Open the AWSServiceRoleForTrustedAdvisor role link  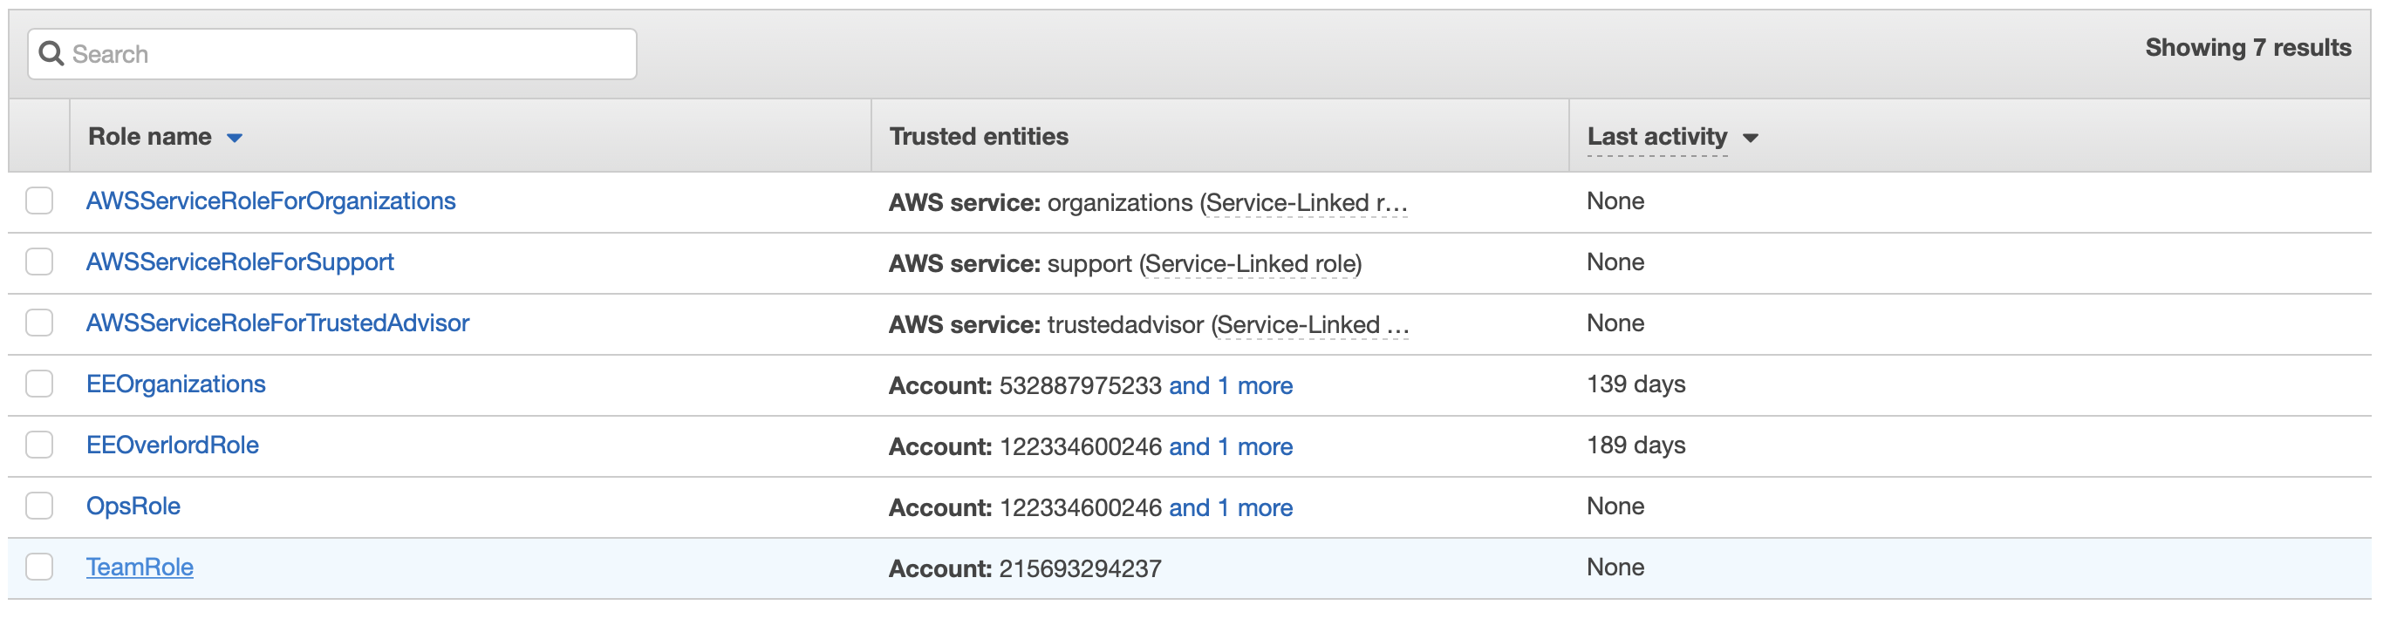pyautogui.click(x=277, y=323)
